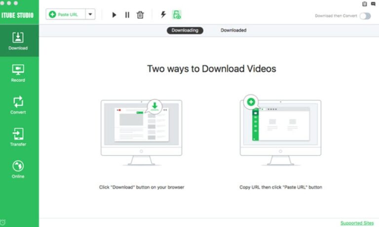Image resolution: width=379 pixels, height=227 pixels.
Task: Toggle the Download then Convert switch
Action: pos(365,16)
